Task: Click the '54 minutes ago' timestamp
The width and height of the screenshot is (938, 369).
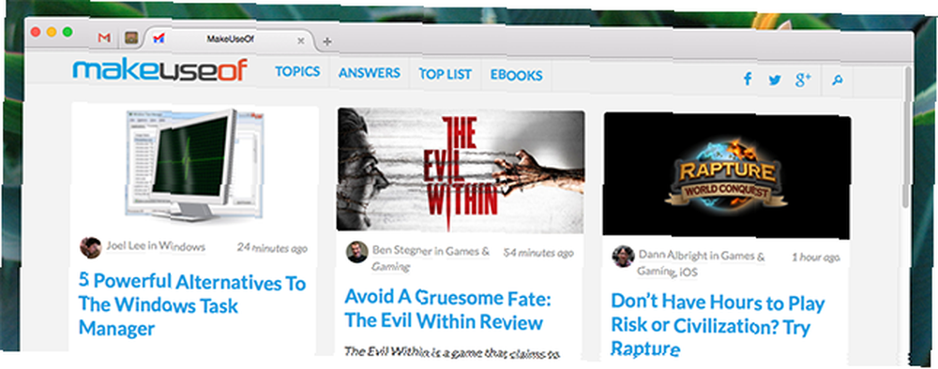Action: click(537, 252)
